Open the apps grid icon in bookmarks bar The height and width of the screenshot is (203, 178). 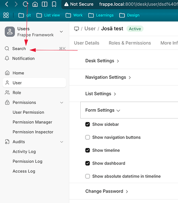pos(6,15)
